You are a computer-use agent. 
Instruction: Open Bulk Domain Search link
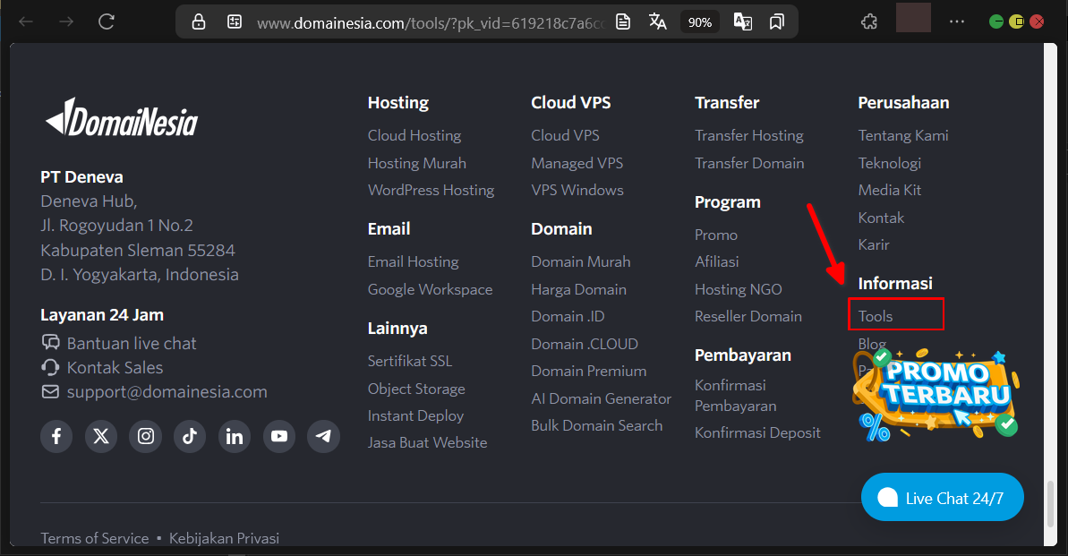[x=596, y=426]
